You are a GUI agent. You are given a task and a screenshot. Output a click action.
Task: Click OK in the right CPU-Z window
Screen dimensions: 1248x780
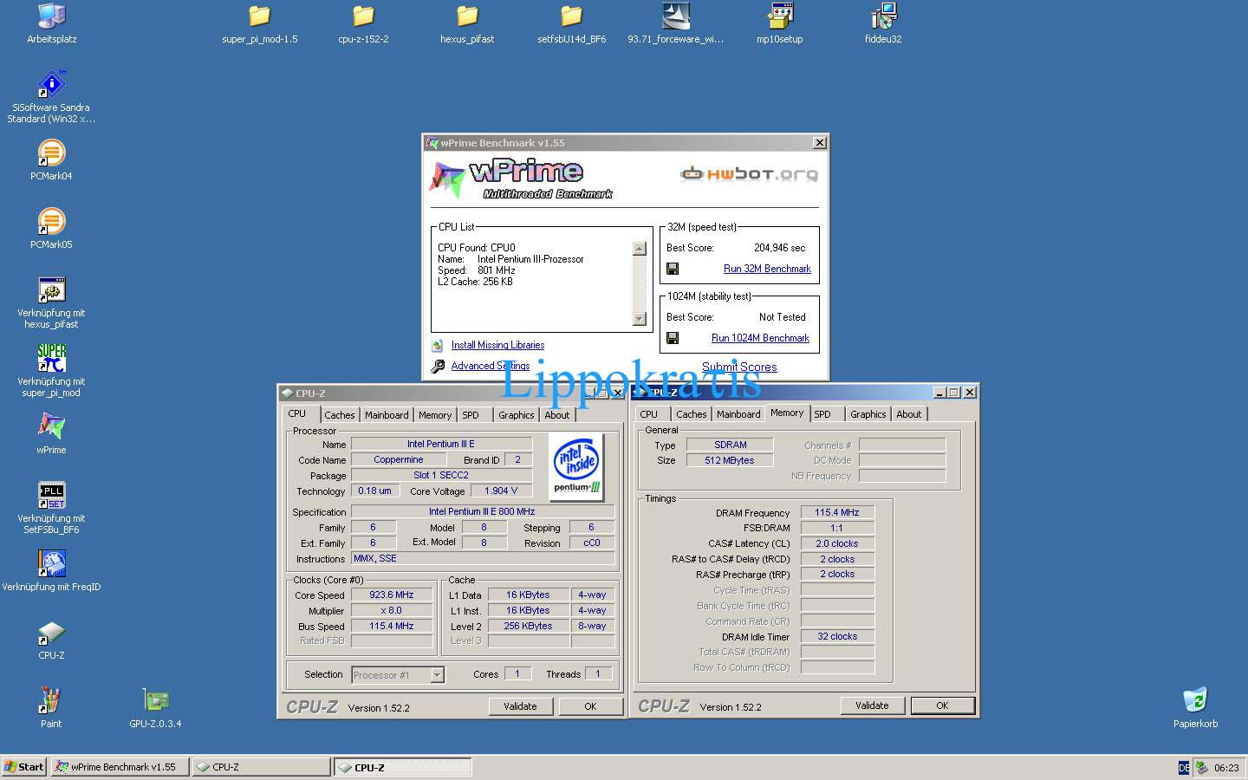tap(942, 705)
